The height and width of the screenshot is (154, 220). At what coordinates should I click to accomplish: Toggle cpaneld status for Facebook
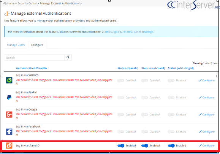coord(121,132)
